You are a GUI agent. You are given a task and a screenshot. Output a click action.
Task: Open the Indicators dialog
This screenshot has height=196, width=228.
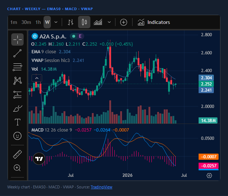click(154, 22)
